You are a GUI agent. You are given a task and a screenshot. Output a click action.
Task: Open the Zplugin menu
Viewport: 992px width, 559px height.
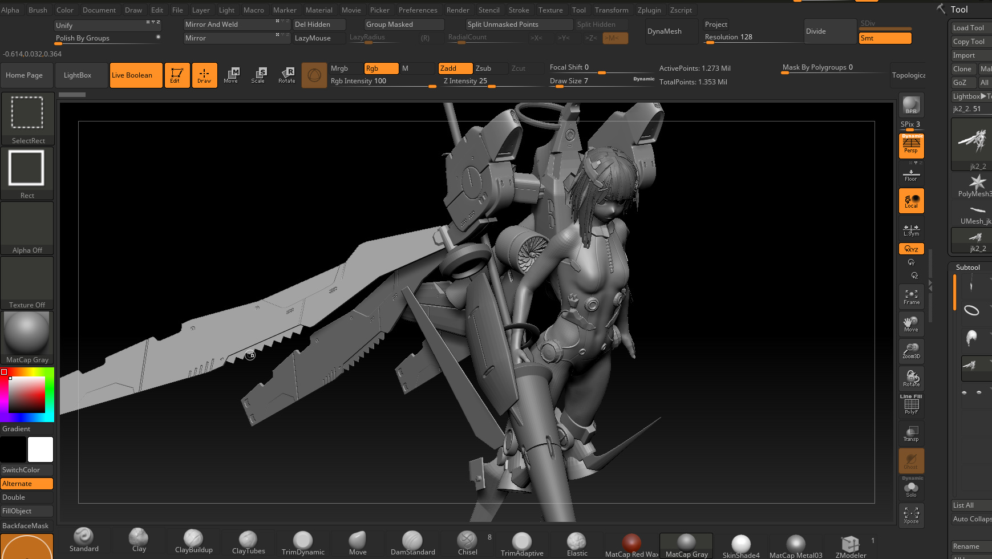click(649, 10)
